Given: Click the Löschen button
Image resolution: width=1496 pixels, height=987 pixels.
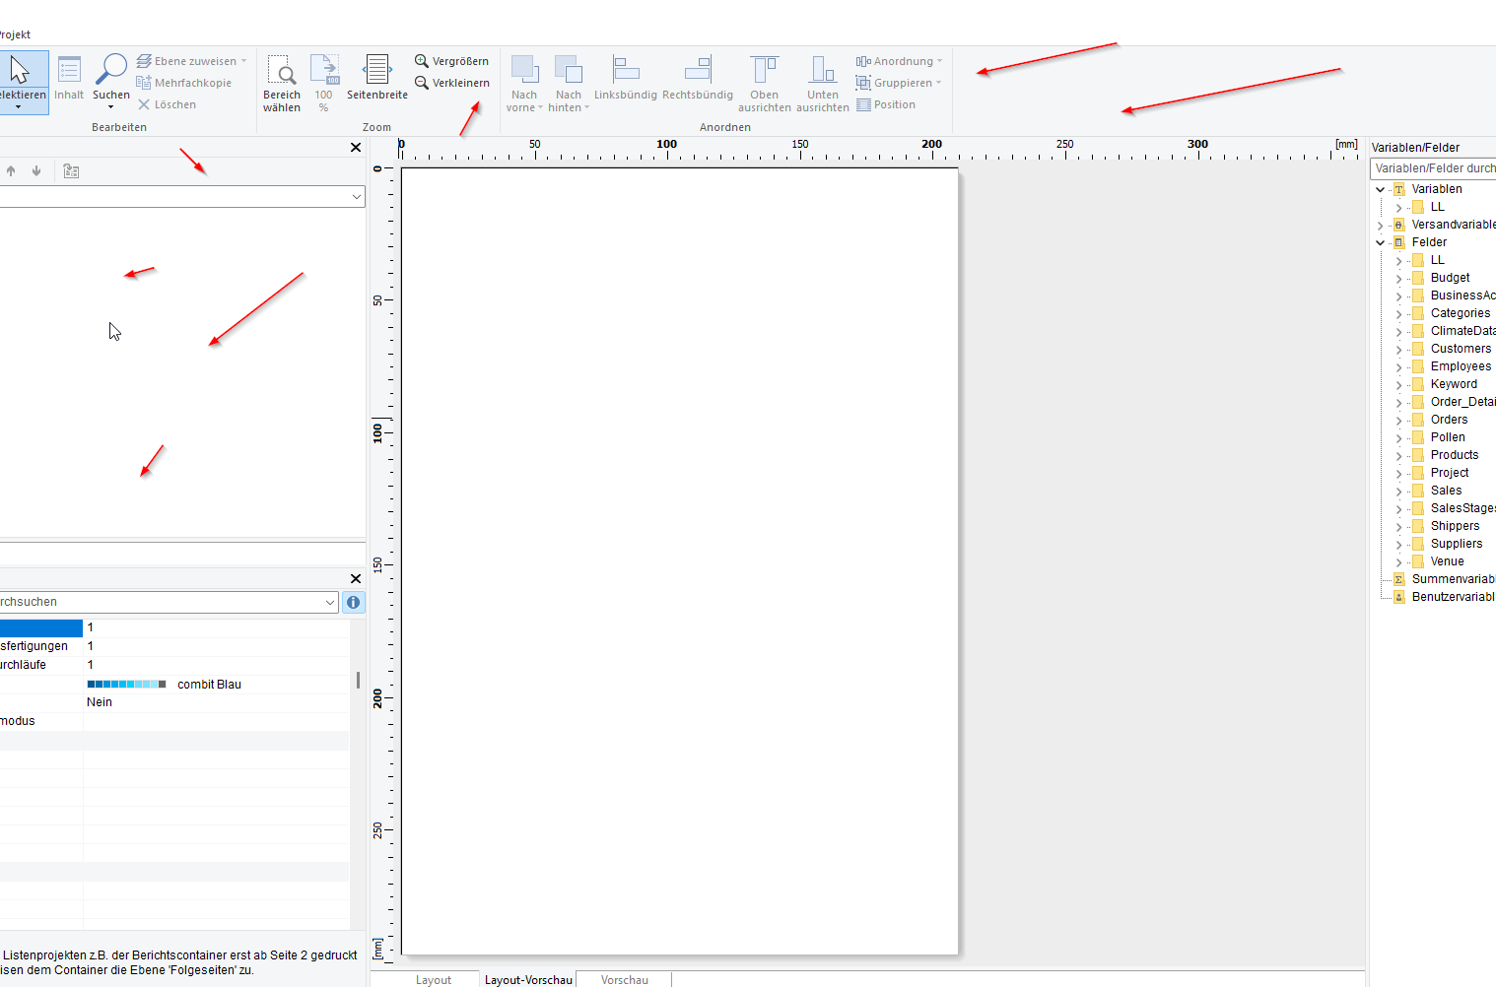Looking at the screenshot, I should [x=167, y=104].
